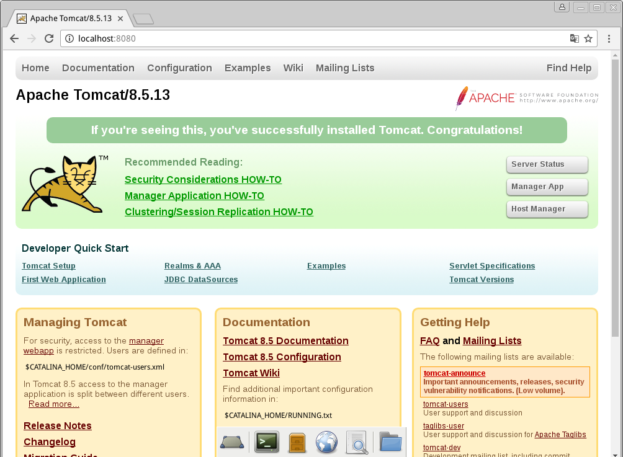The height and width of the screenshot is (457, 623).
Task: Go back using the browser back arrow
Action: click(14, 38)
